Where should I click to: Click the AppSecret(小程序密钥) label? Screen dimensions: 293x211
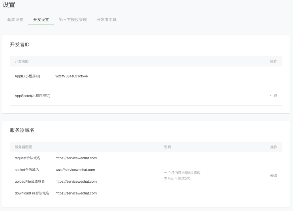[33, 96]
